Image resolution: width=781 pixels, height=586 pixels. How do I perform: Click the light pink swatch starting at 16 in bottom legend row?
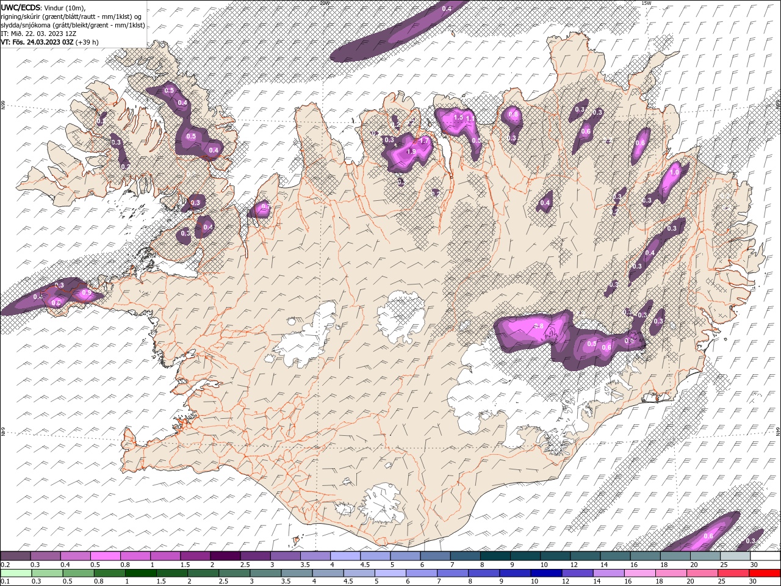641,573
